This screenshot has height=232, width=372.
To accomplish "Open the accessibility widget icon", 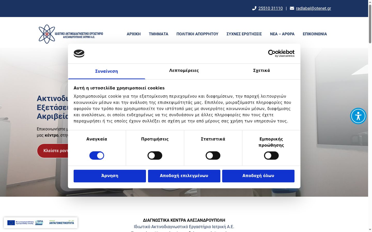I will pyautogui.click(x=358, y=116).
